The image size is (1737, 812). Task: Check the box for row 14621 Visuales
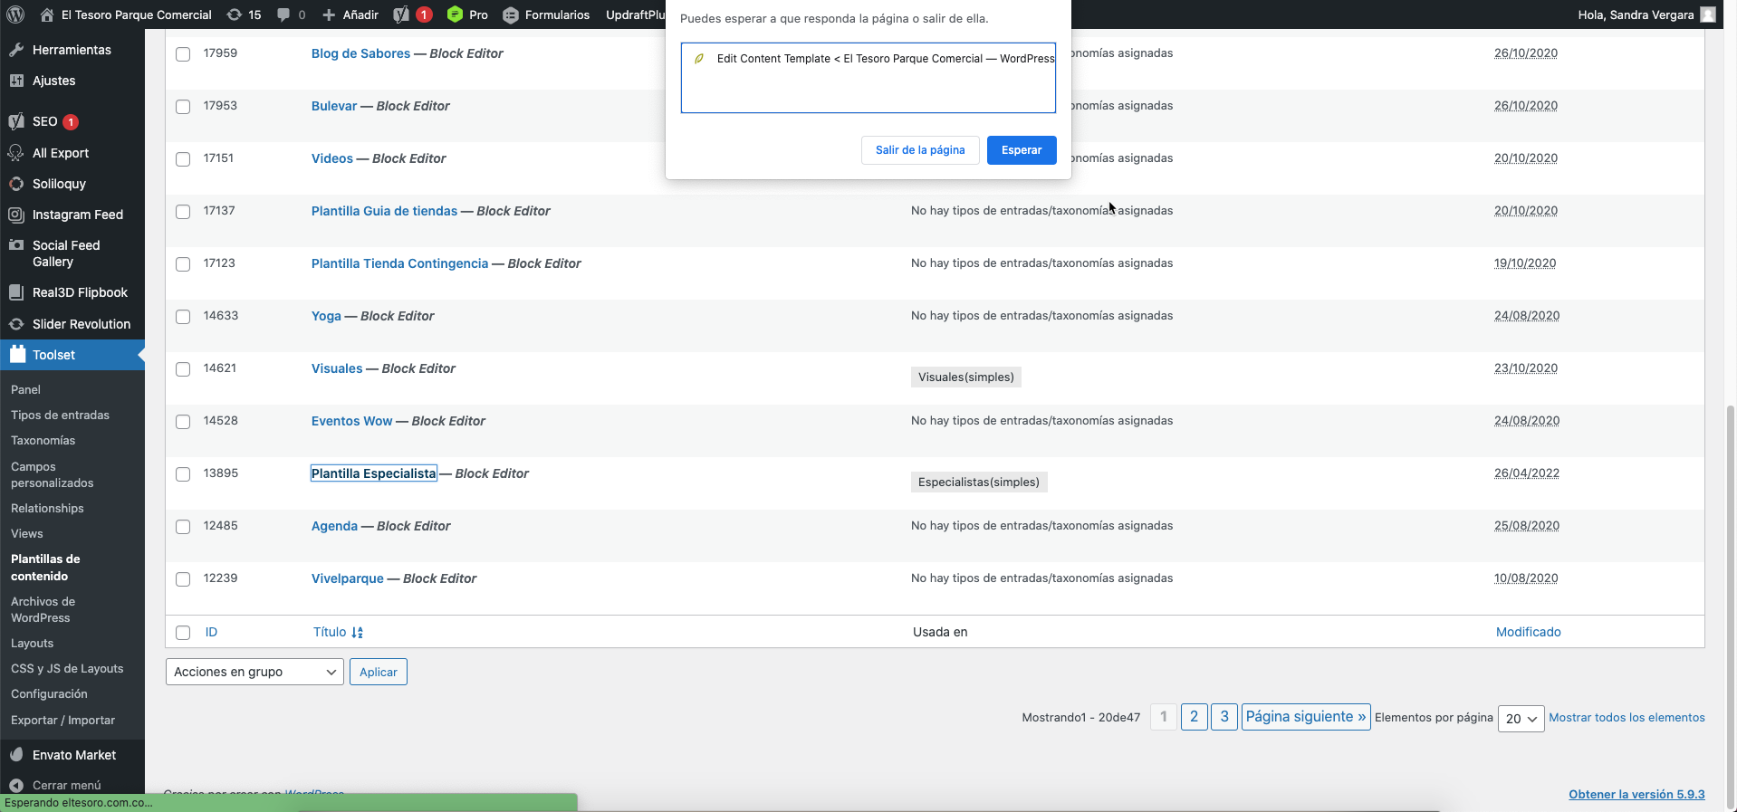point(183,369)
